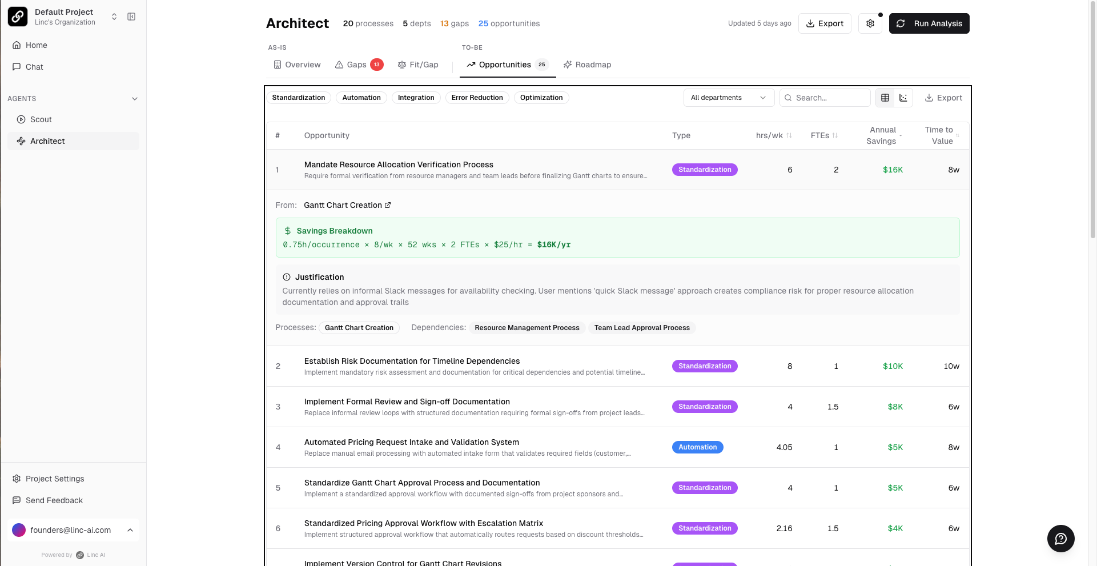Screen dimensions: 1097x566
Task: Go to Home in sidebar
Action: (37, 45)
